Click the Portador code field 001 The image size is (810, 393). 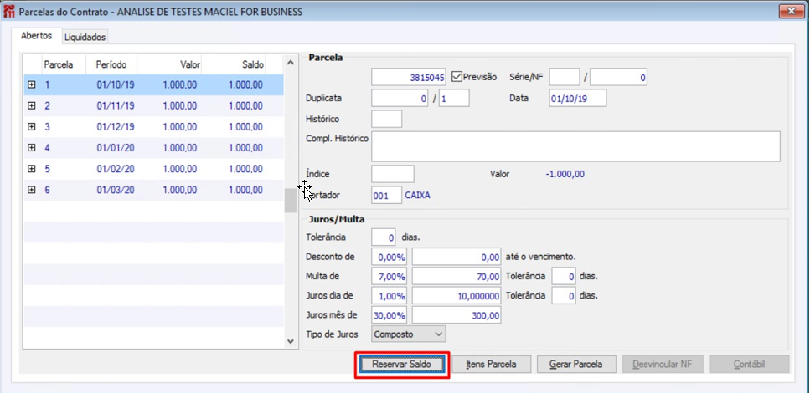pyautogui.click(x=387, y=196)
